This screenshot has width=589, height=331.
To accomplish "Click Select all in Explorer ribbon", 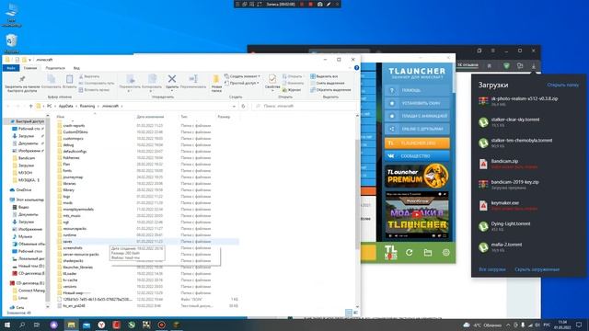I will pos(324,76).
